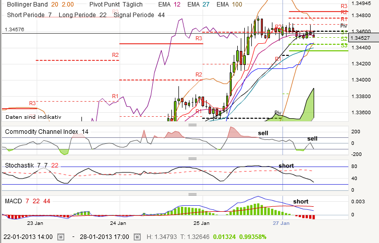Select the Bollinger Band 20 2.00 label
379x243 pixels.
coord(40,5)
